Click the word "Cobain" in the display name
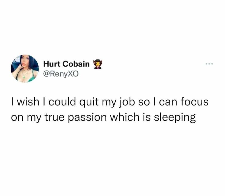Image resolution: width=225 pixels, height=196 pixels. [76, 64]
